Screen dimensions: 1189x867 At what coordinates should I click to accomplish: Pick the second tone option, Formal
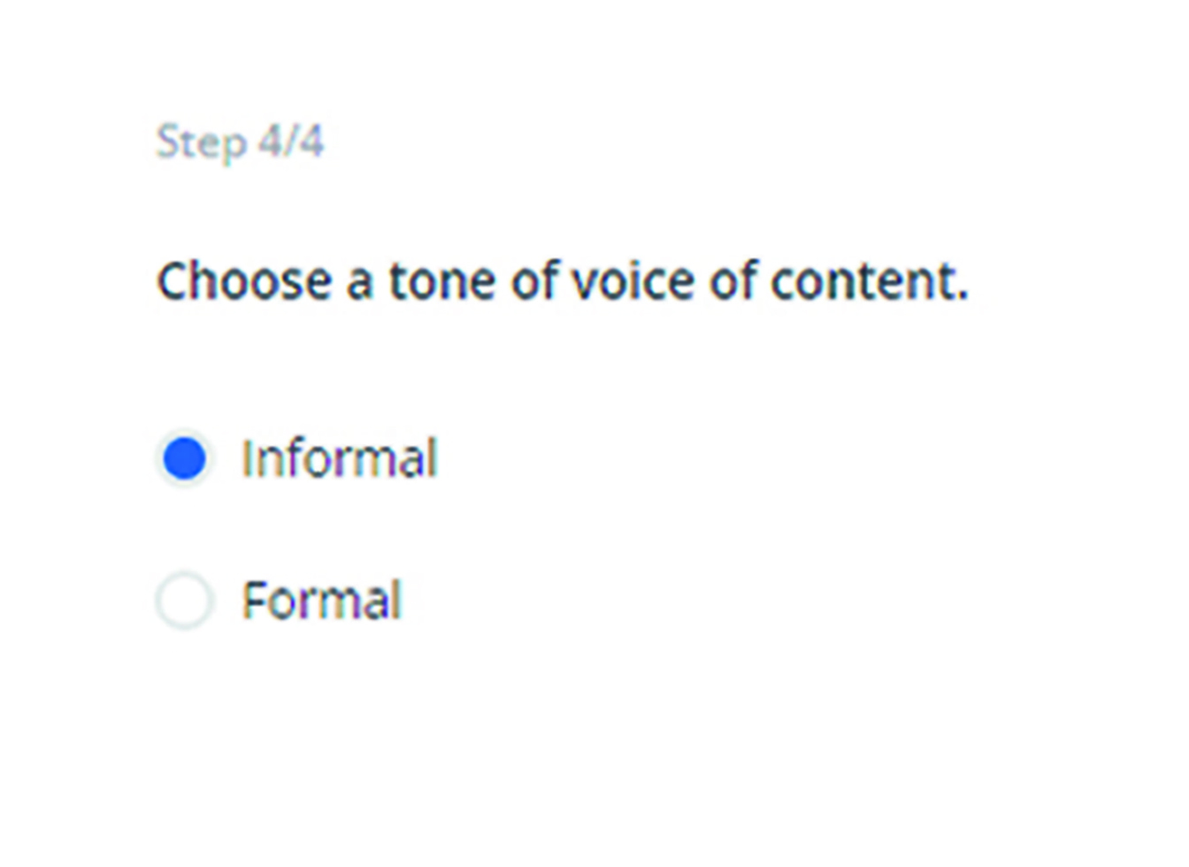185,600
